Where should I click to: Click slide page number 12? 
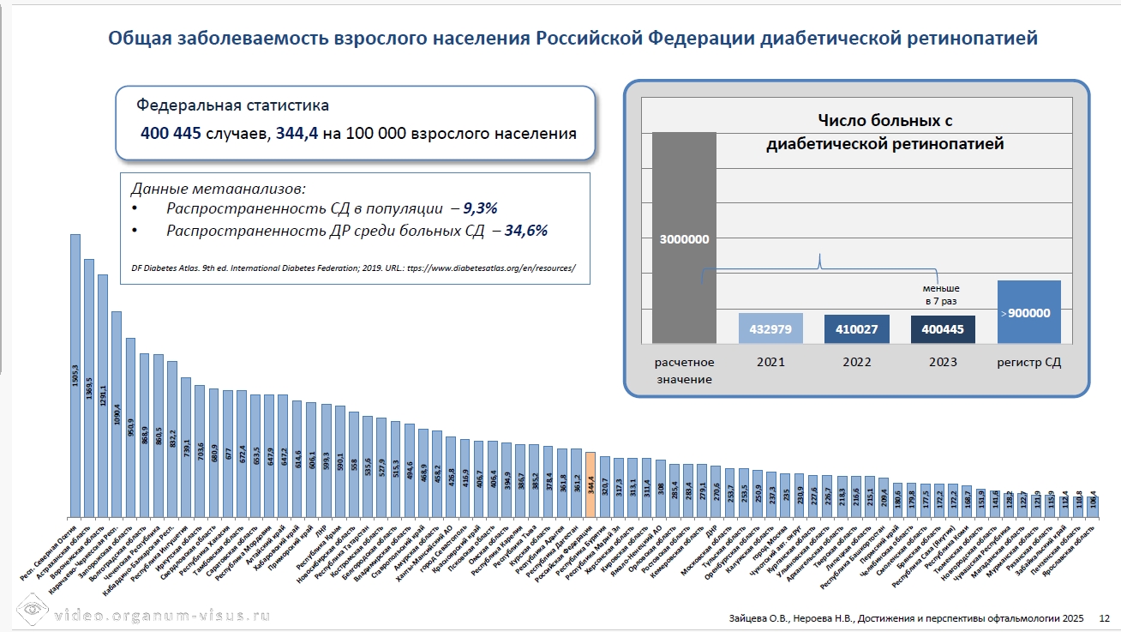tap(1104, 617)
